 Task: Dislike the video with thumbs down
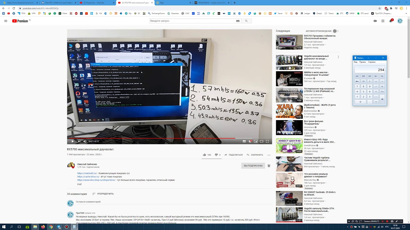pos(218,155)
